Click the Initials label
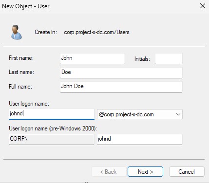 [142, 59]
